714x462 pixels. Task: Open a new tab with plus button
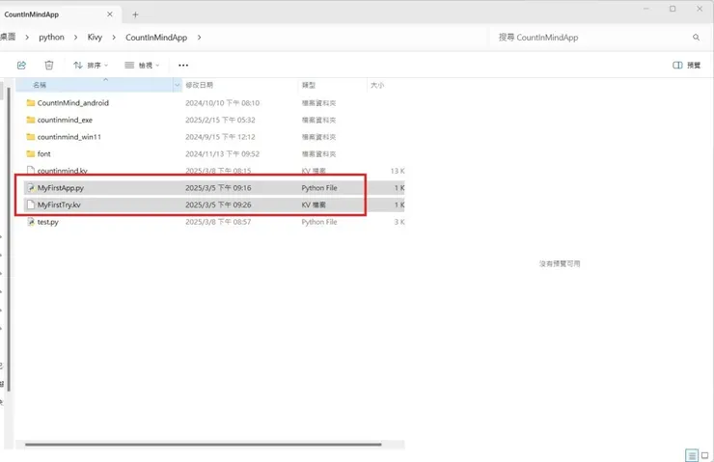coord(135,14)
